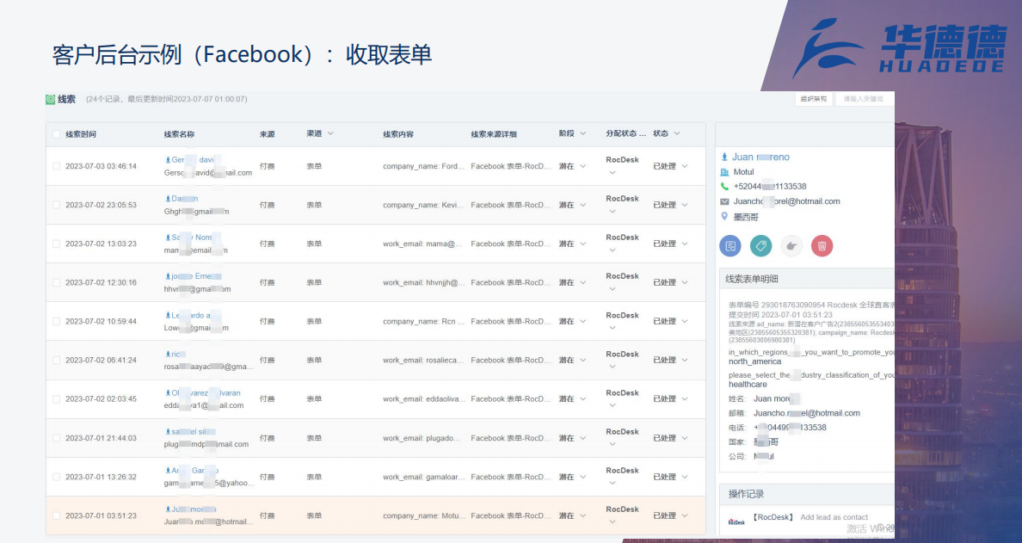Click the red trash delete icon

[x=822, y=246]
